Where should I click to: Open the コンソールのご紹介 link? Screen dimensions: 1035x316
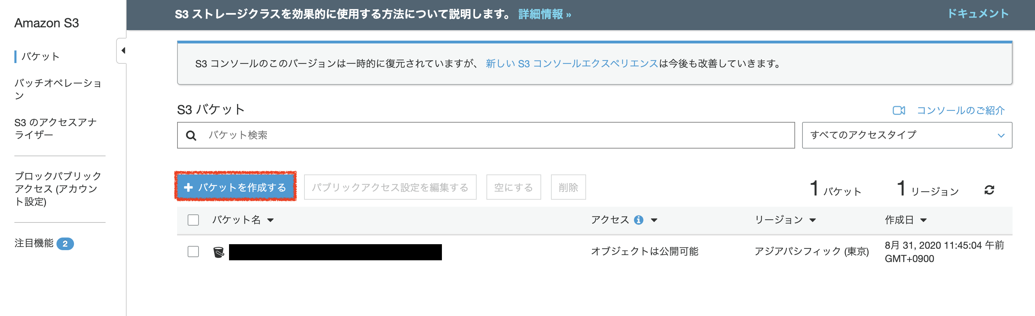click(961, 110)
